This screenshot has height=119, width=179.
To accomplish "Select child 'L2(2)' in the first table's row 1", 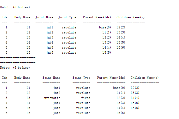I will pyautogui.click(x=121, y=27).
